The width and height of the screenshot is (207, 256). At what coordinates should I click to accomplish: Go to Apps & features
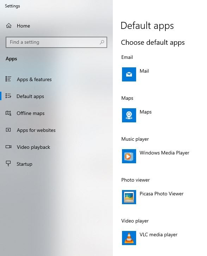coord(34,79)
